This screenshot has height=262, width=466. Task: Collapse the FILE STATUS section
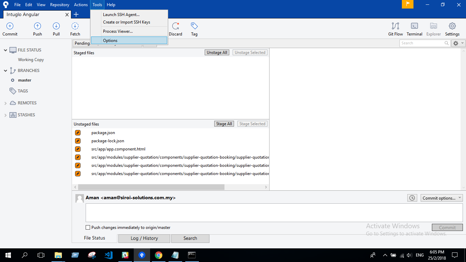5,50
